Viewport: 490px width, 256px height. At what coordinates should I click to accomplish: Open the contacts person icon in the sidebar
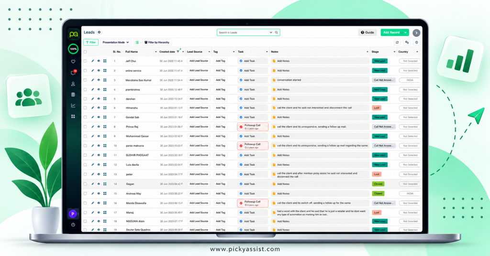pos(73,84)
